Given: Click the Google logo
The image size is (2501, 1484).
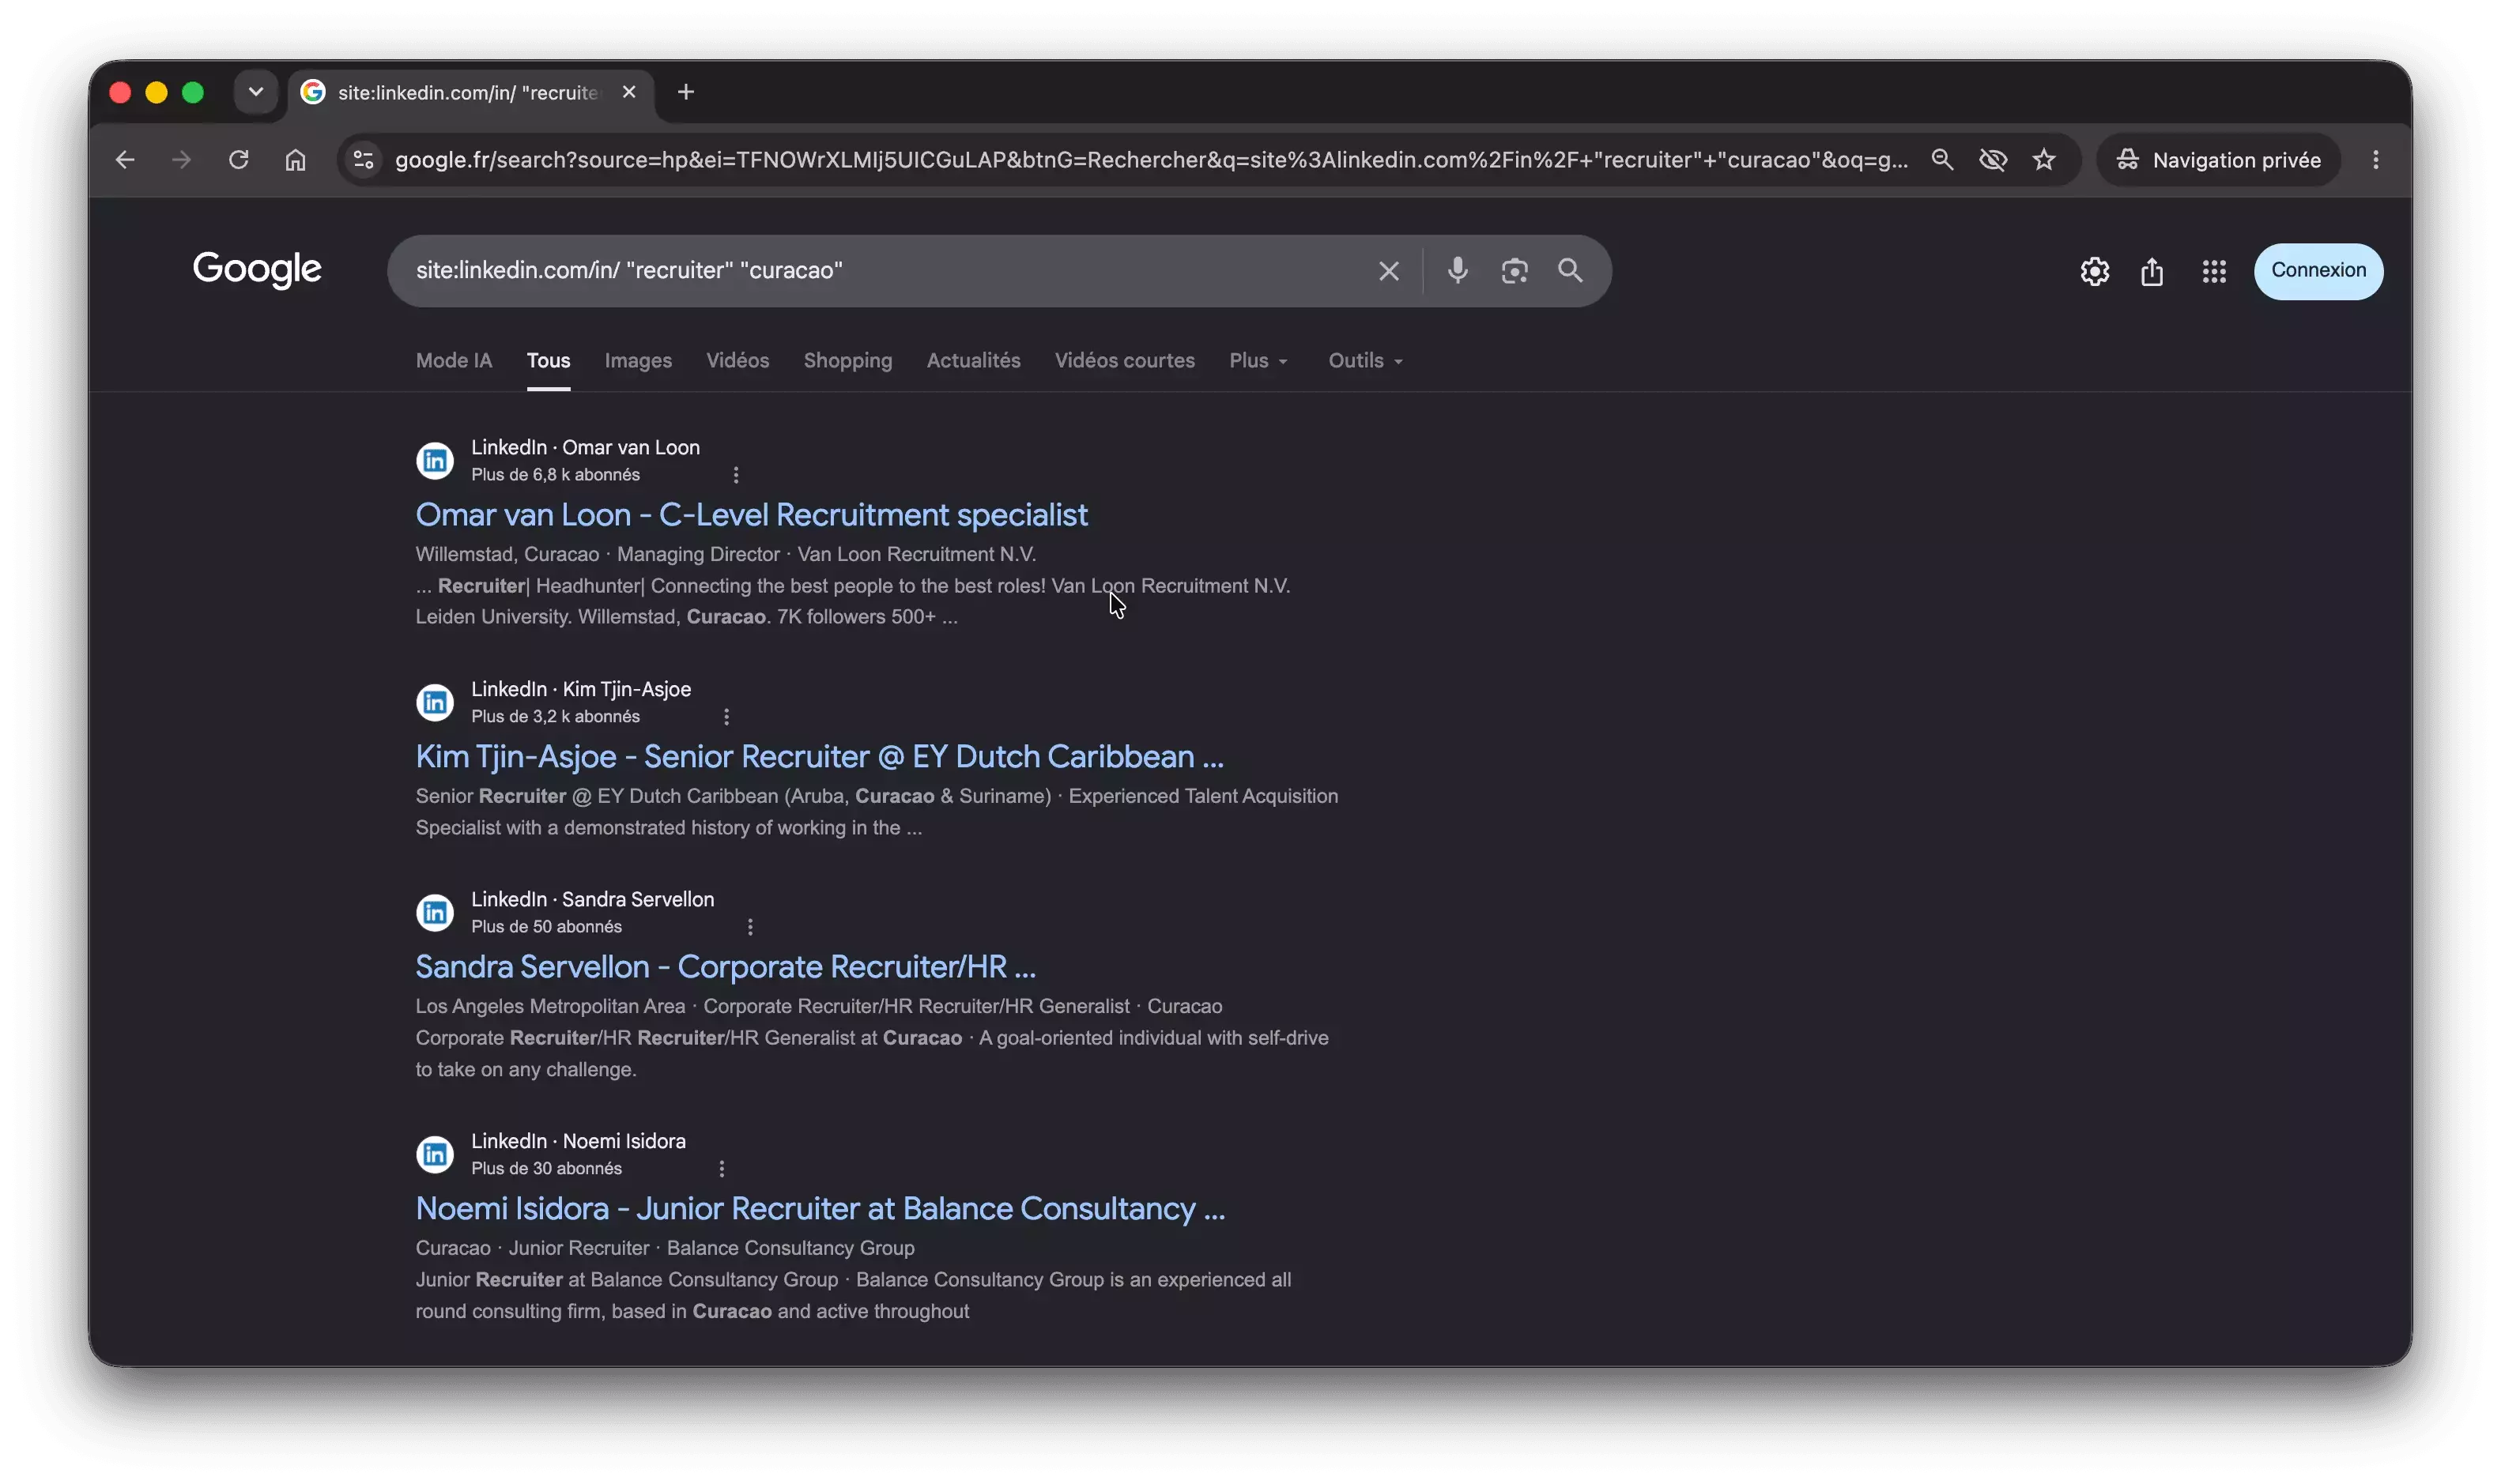Looking at the screenshot, I should pos(257,270).
